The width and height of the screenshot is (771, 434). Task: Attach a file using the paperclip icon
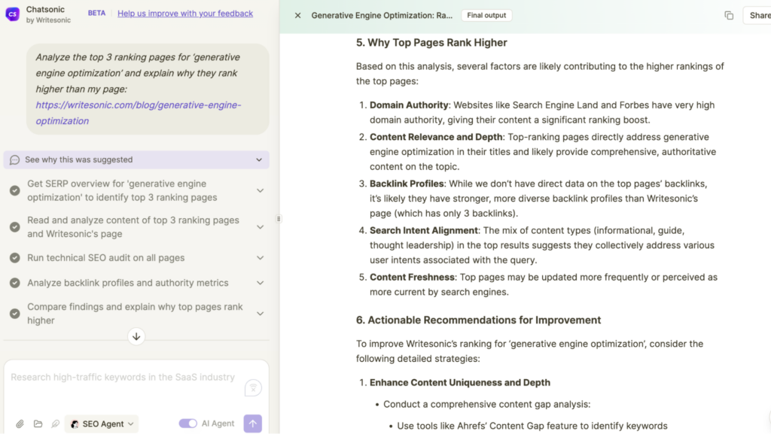(20, 423)
